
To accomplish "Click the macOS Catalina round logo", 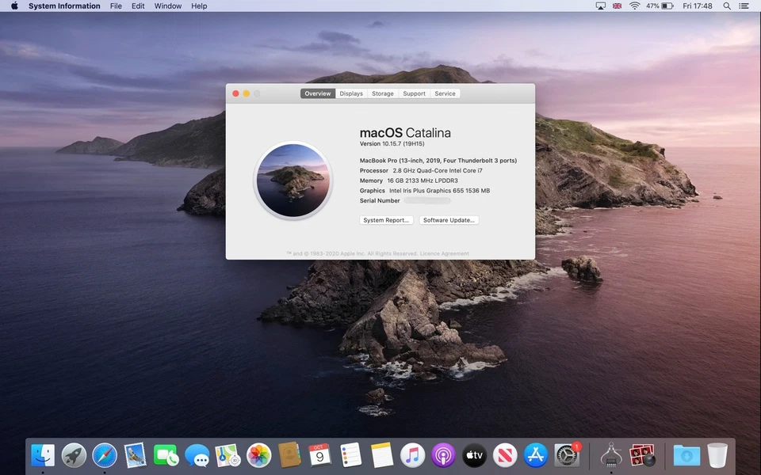I will (293, 180).
